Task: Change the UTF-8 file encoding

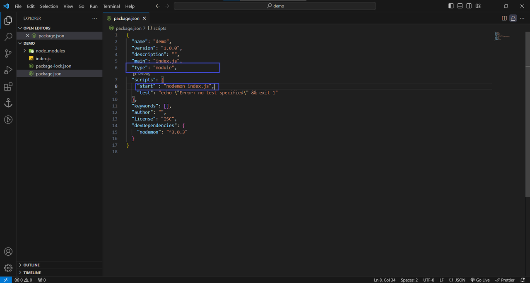Action: [429, 280]
